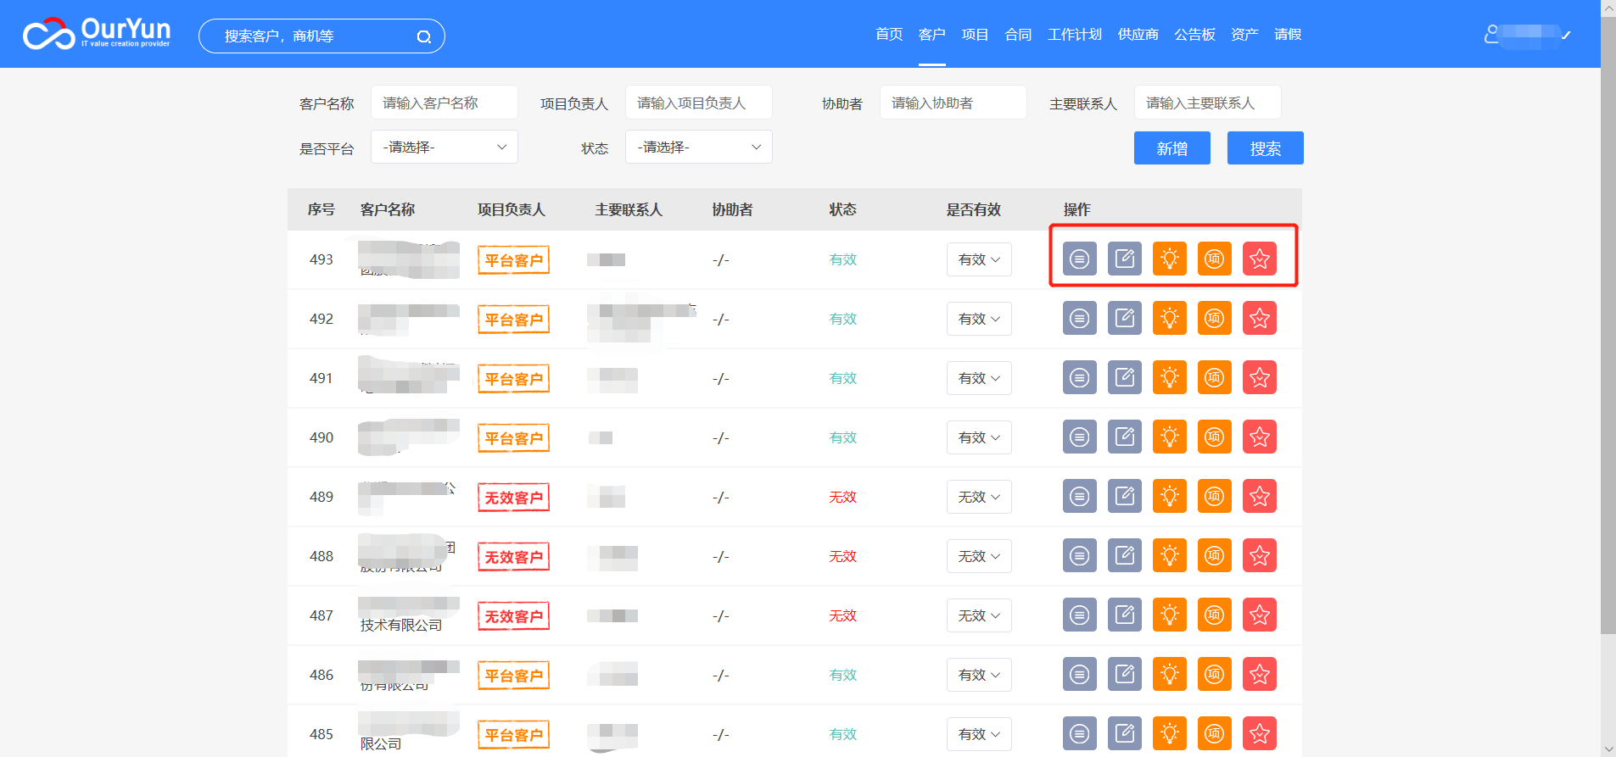Open 供应商 in the top navigation
Screen dimensions: 1616x757
tap(1138, 35)
